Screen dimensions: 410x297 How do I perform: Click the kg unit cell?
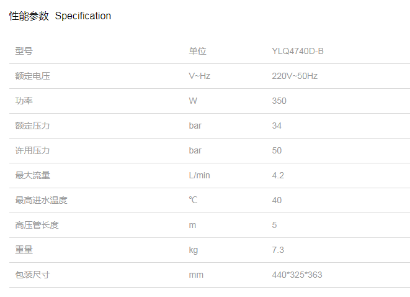click(194, 250)
